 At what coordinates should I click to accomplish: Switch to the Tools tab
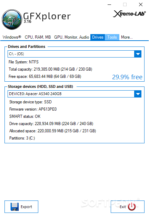click(x=112, y=37)
